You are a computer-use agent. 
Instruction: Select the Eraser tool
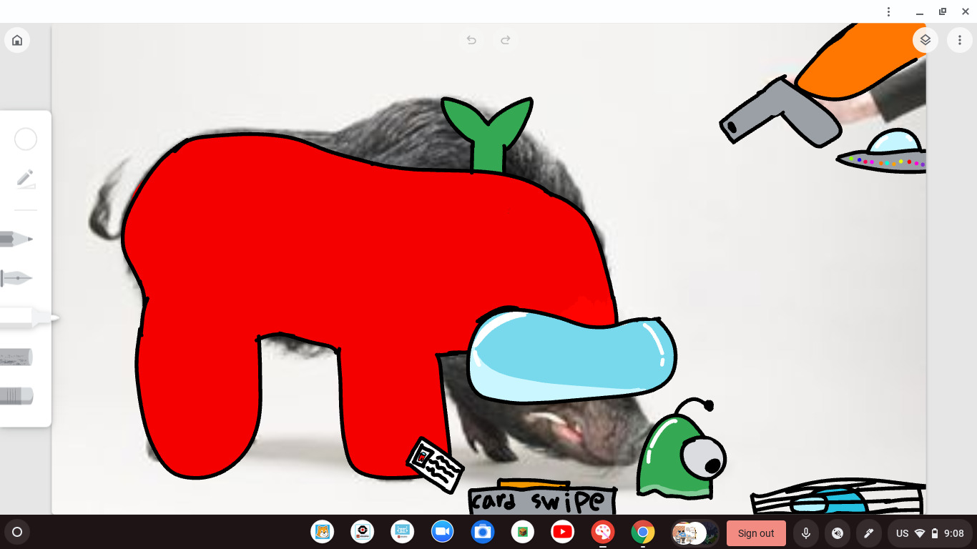coord(17,395)
